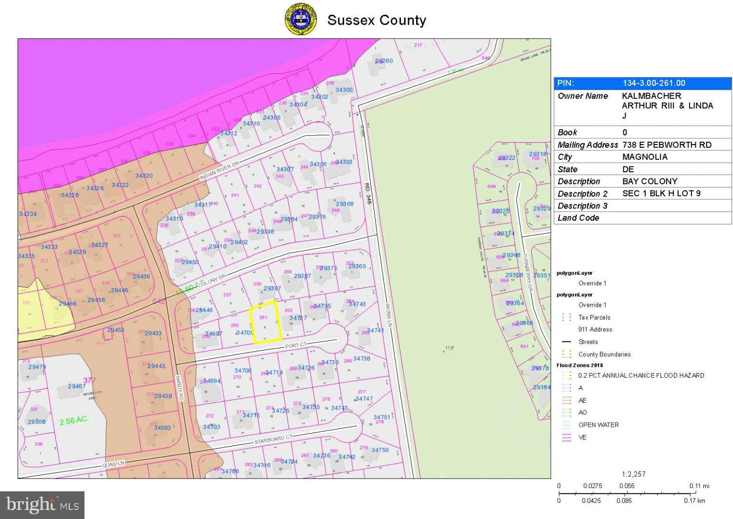Viewport: 733px width, 519px height.
Task: Click address 34563 on the map
Action: pos(162,428)
